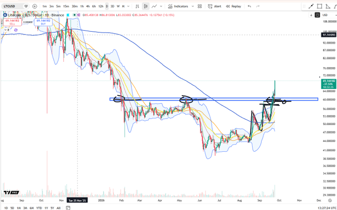The height and width of the screenshot is (210, 337).
Task: Set date range to 3M
Action: click(x=25, y=208)
